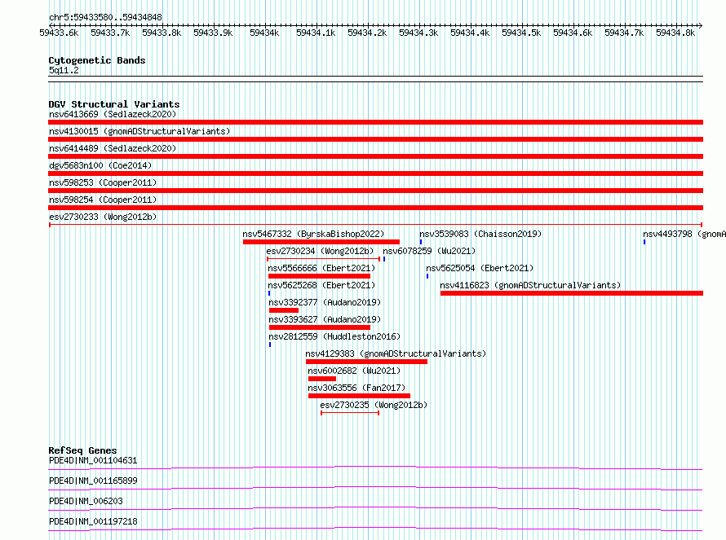Click red bar under nsv3393627
Viewport: 726px width, 540px height.
pos(320,327)
